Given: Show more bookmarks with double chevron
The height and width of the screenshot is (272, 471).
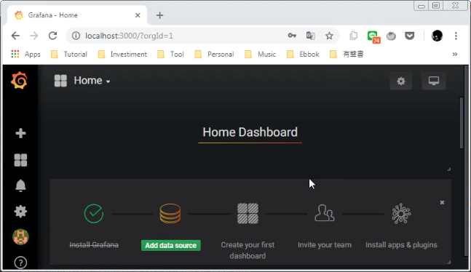Looking at the screenshot, I should (455, 54).
